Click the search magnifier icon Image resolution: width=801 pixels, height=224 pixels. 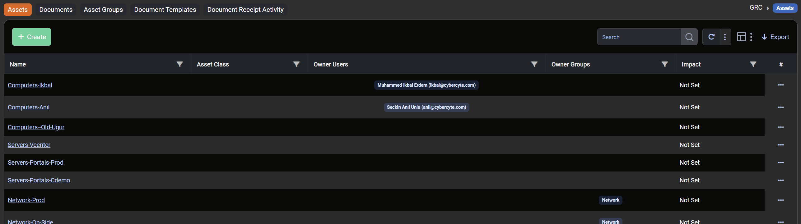point(689,37)
